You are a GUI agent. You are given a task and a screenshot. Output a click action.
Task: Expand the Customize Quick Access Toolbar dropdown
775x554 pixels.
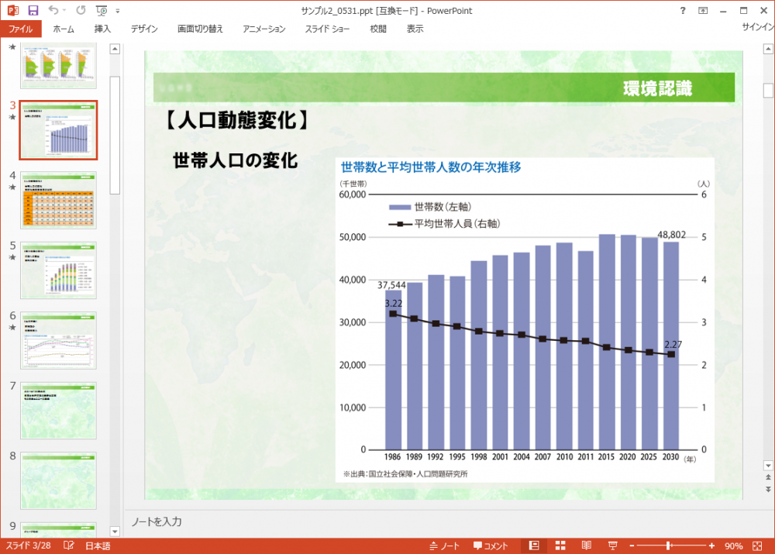pos(118,11)
